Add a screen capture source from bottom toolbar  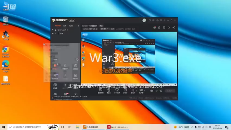tap(101, 91)
